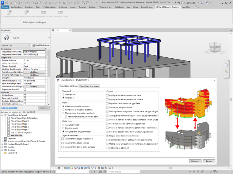This screenshot has height=174, width=233.
Task: Click the Print icon in quick access toolbar
Action: 36,3
